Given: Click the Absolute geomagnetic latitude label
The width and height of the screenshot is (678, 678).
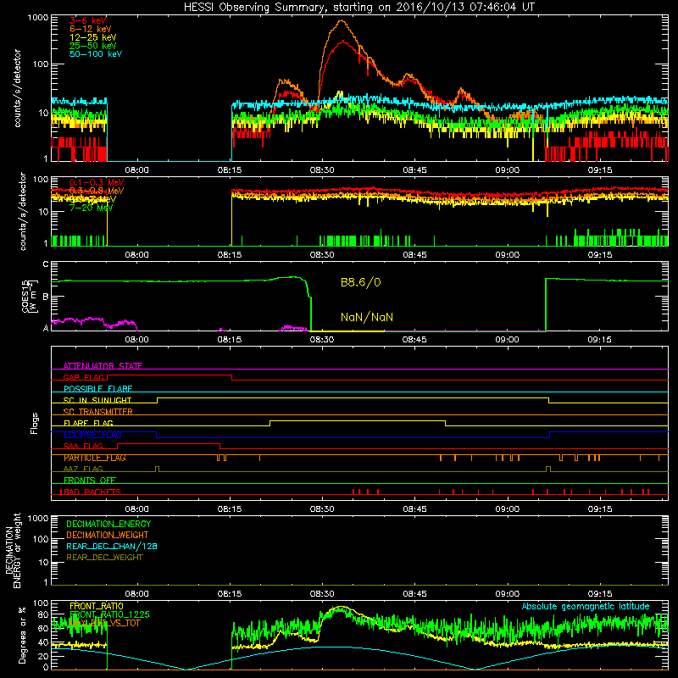Looking at the screenshot, I should (586, 606).
